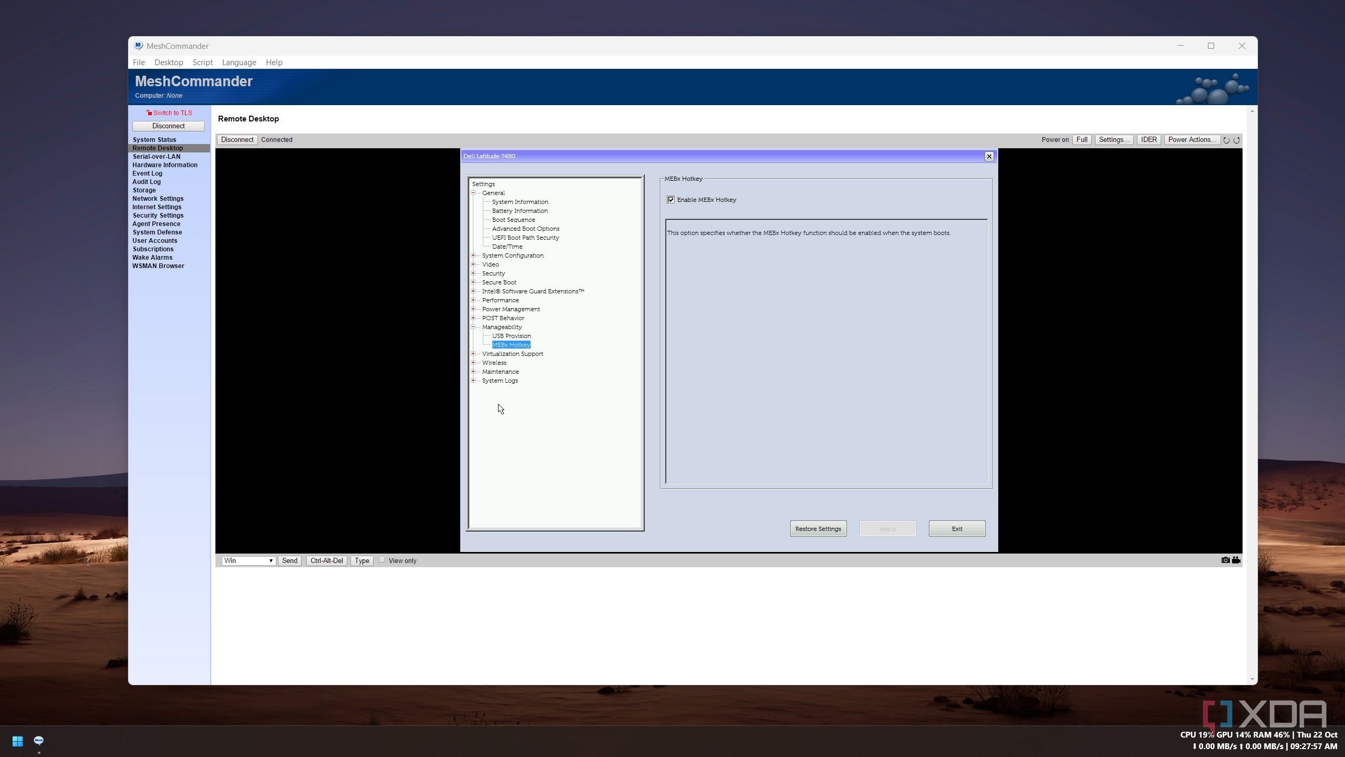The height and width of the screenshot is (757, 1345).
Task: Click the sidebar Disconnect button
Action: (x=168, y=126)
